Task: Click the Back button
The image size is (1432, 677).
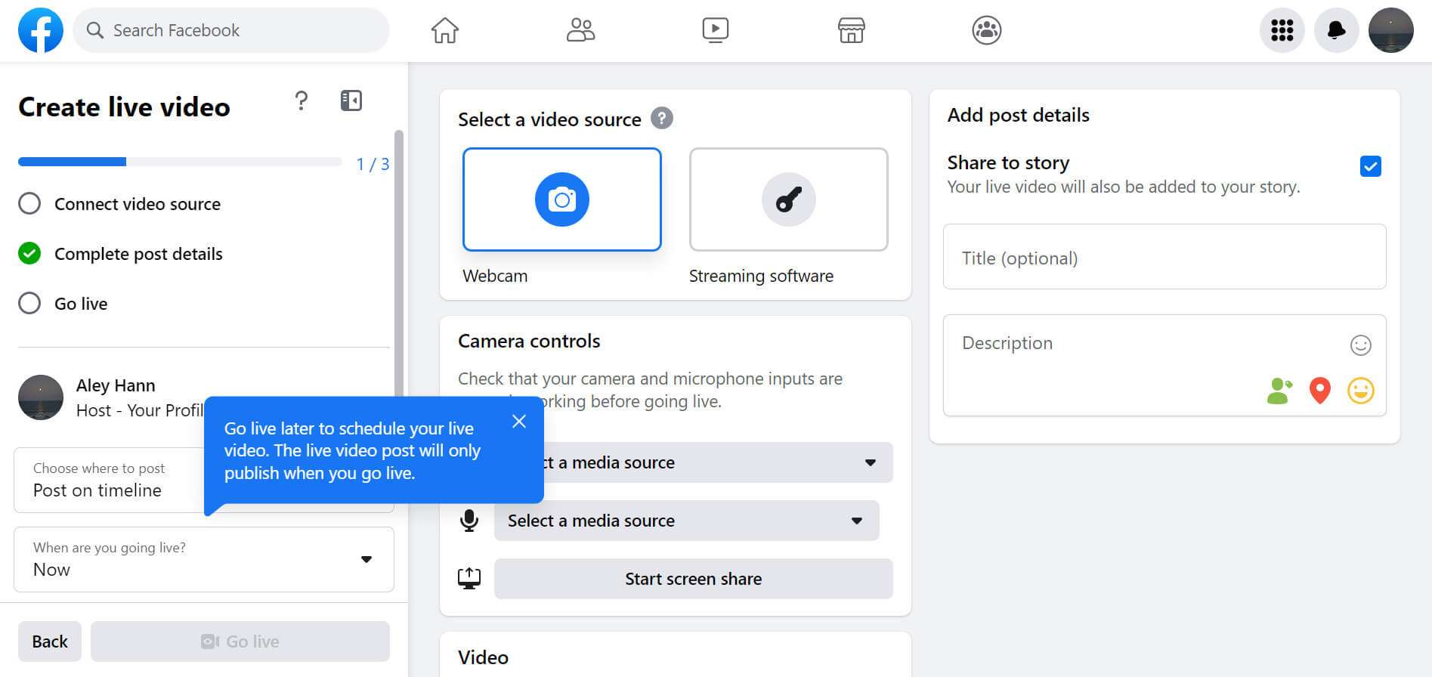Action: pyautogui.click(x=50, y=641)
